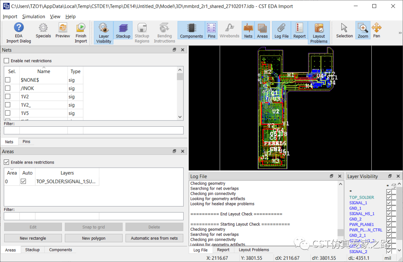Close the Layer Visibility panel
This screenshot has width=403, height=262.
[x=398, y=176]
